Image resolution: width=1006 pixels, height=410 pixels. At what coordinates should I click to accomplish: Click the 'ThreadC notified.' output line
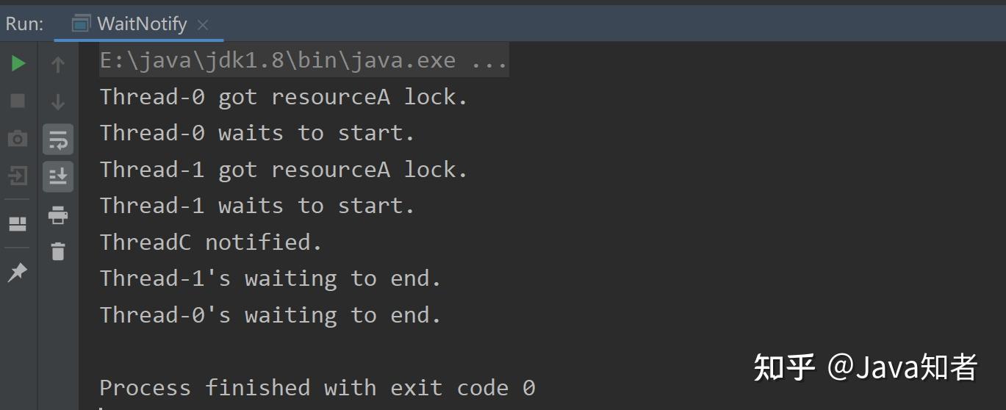pos(211,242)
